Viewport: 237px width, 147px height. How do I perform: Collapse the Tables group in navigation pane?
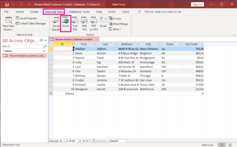coord(44,51)
